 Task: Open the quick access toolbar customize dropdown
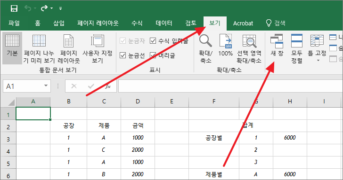pos(60,8)
